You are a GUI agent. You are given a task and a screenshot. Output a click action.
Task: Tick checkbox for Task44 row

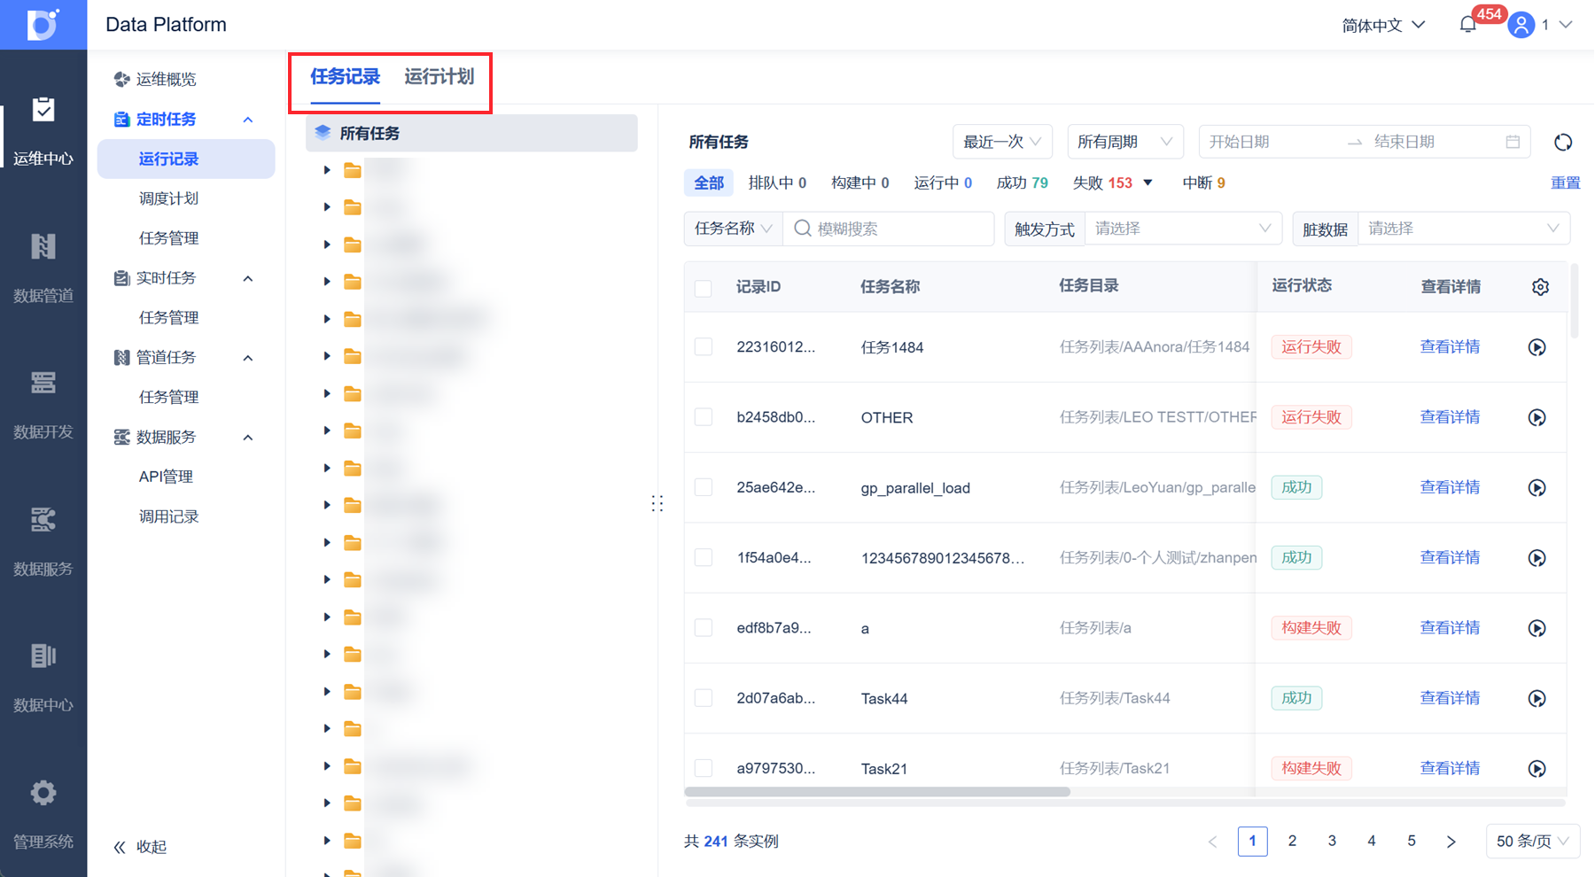704,697
